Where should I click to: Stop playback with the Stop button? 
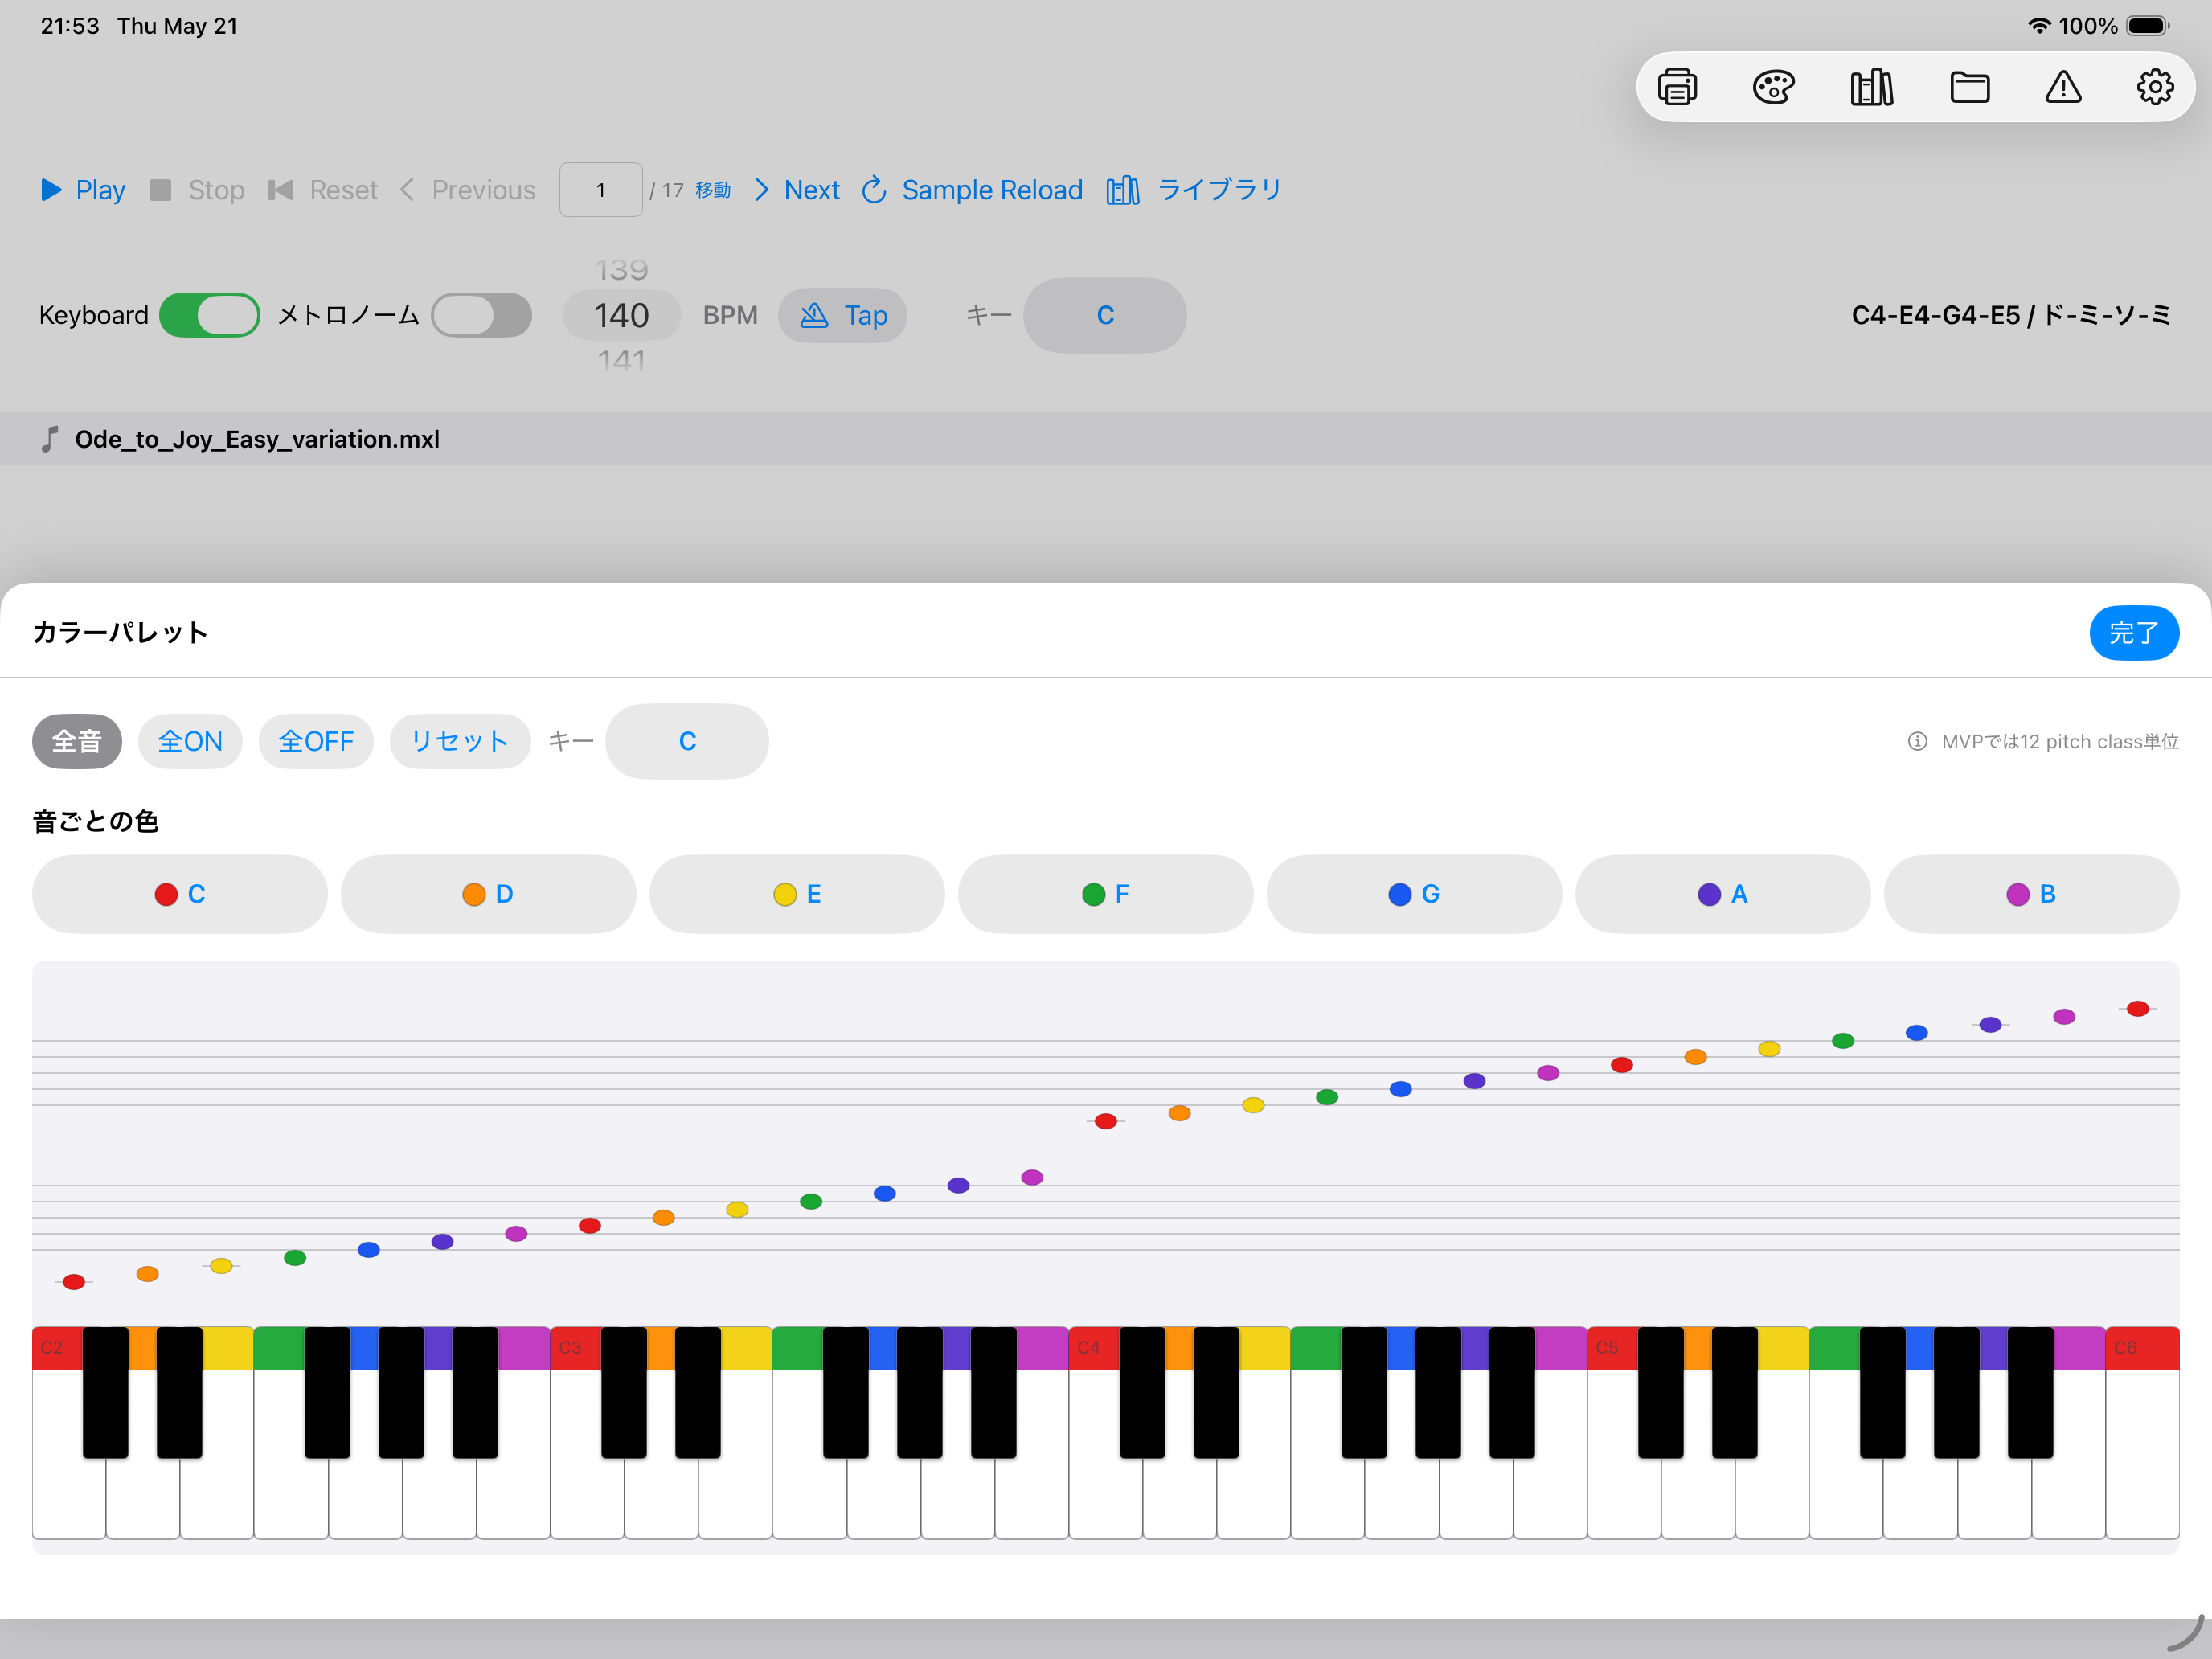coord(197,190)
